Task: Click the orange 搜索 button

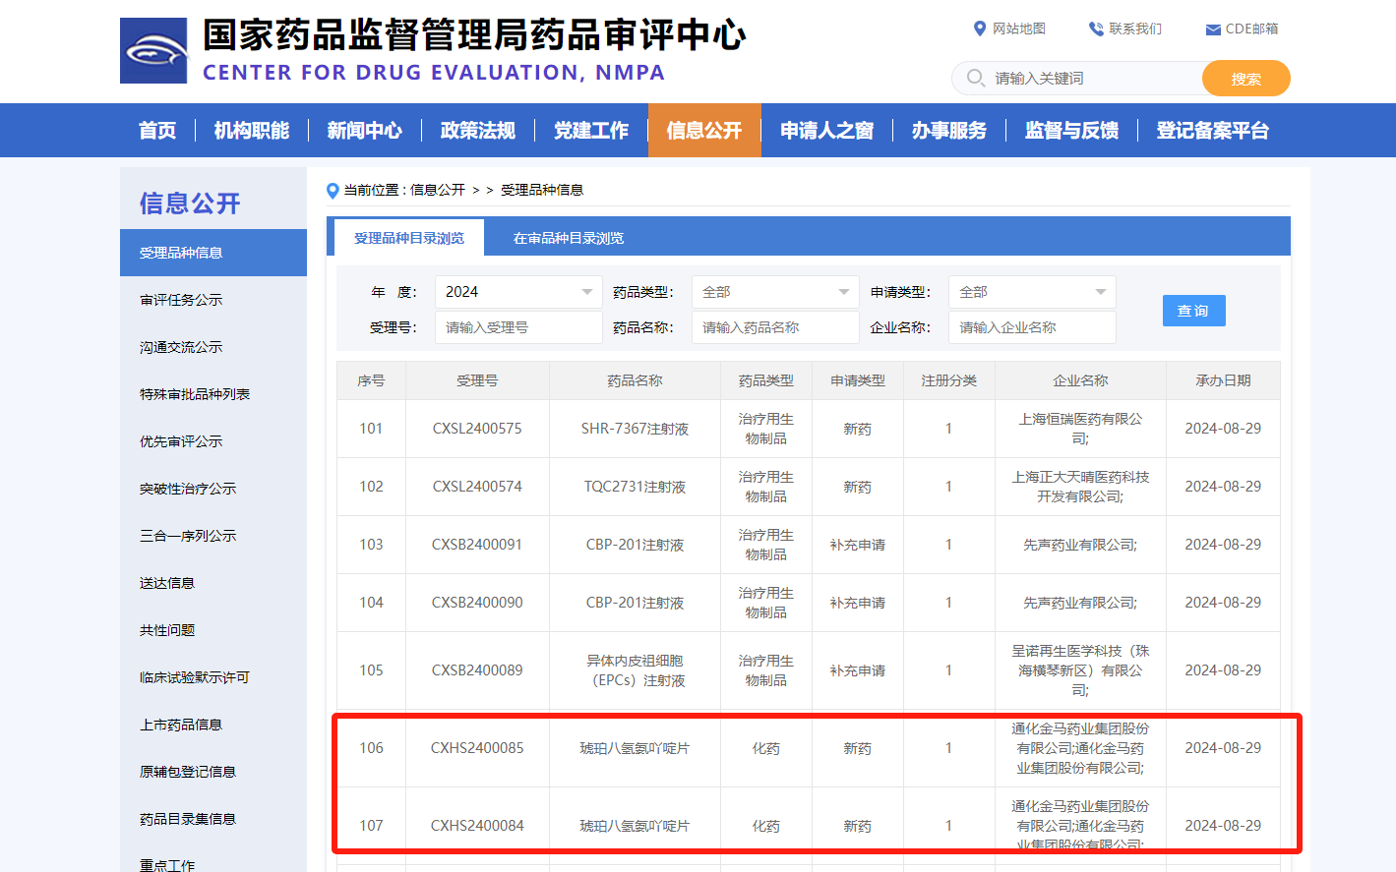Action: click(1245, 79)
